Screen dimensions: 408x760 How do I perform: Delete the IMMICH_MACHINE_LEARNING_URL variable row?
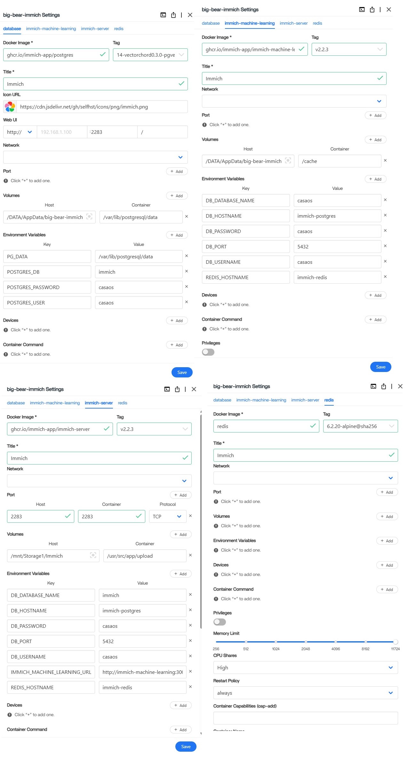190,671
